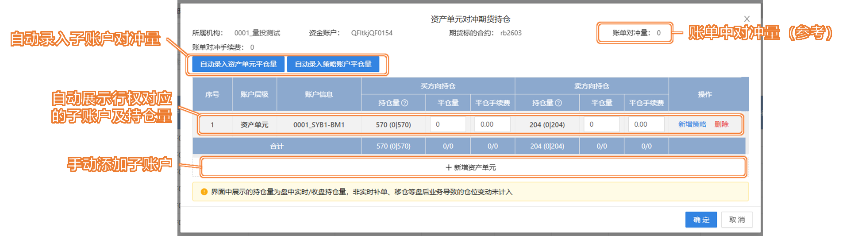The height and width of the screenshot is (236, 846).
Task: Click the orange warning icon in notice
Action: pos(204,192)
